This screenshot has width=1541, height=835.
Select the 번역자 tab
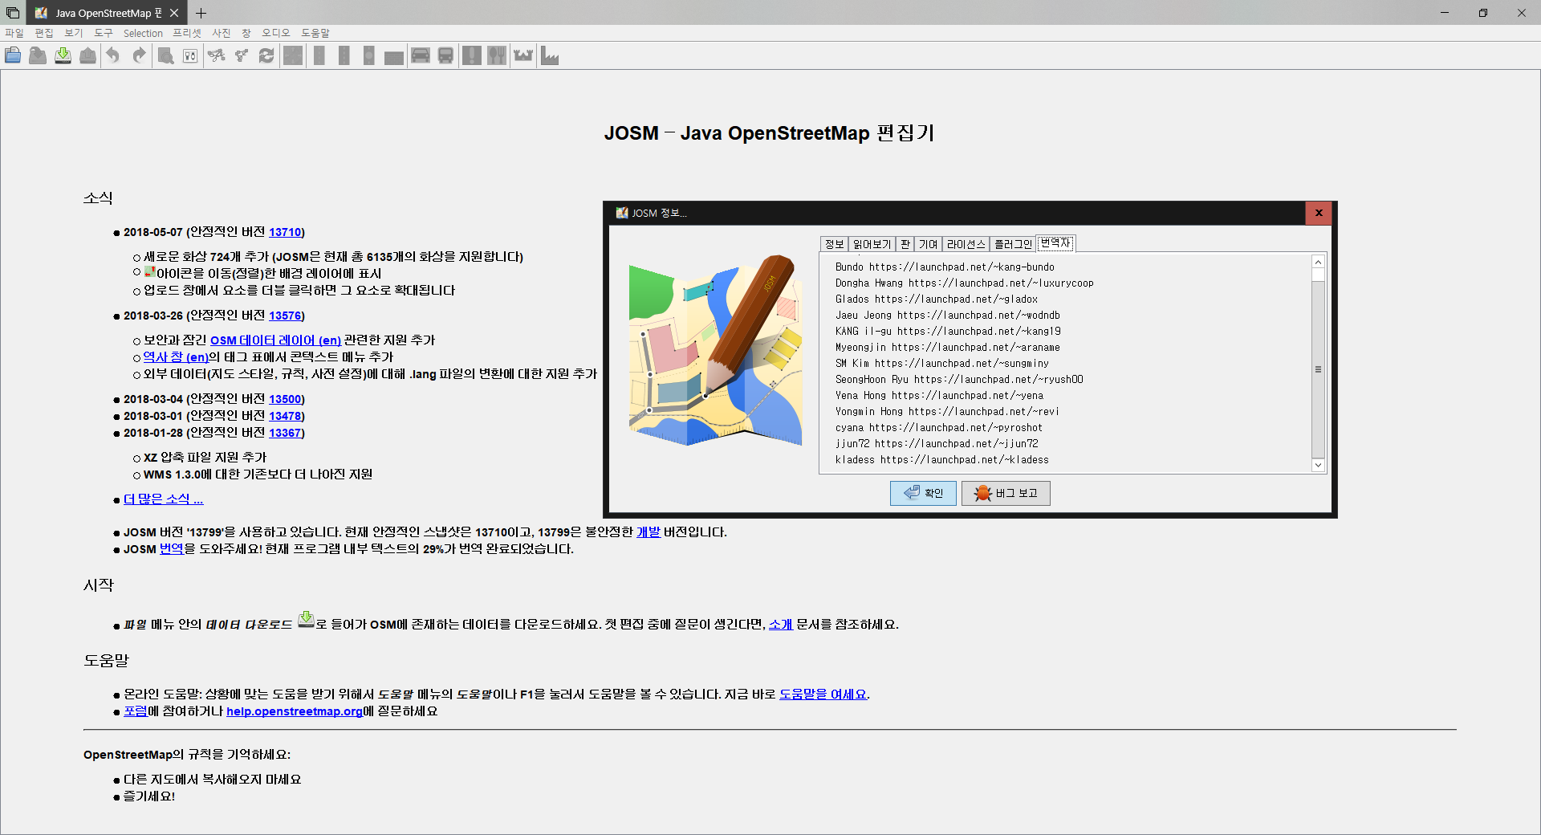coord(1055,242)
